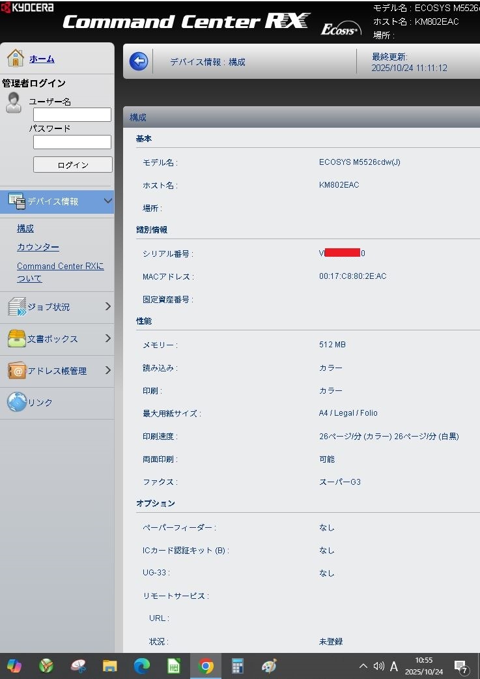Click the last updated timestamp 2025/10/24 11:11:12
The image size is (480, 679).
[409, 68]
